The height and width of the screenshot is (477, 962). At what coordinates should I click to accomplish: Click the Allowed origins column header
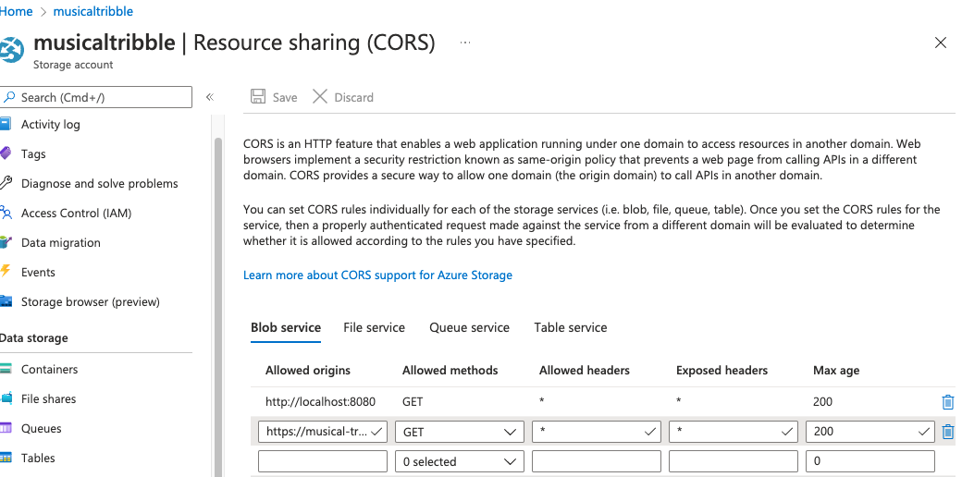[x=308, y=371]
